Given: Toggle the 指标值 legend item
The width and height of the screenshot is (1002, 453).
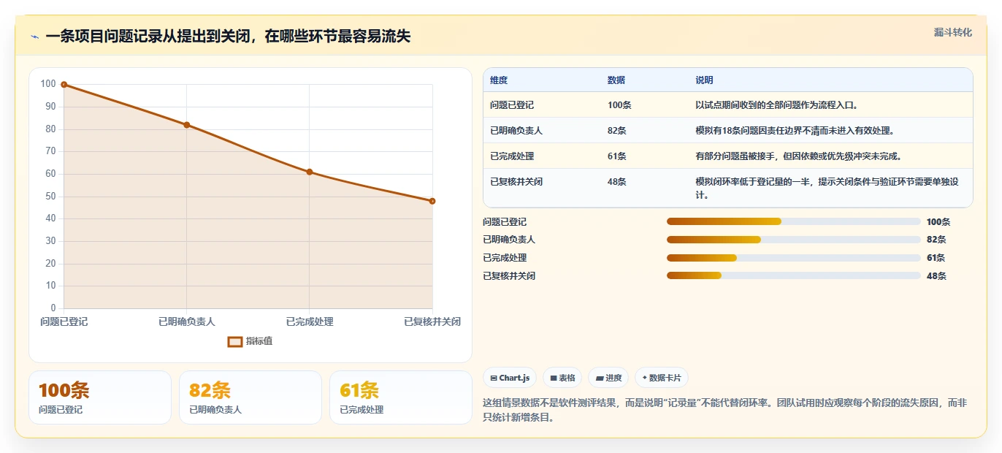Looking at the screenshot, I should pyautogui.click(x=250, y=341).
